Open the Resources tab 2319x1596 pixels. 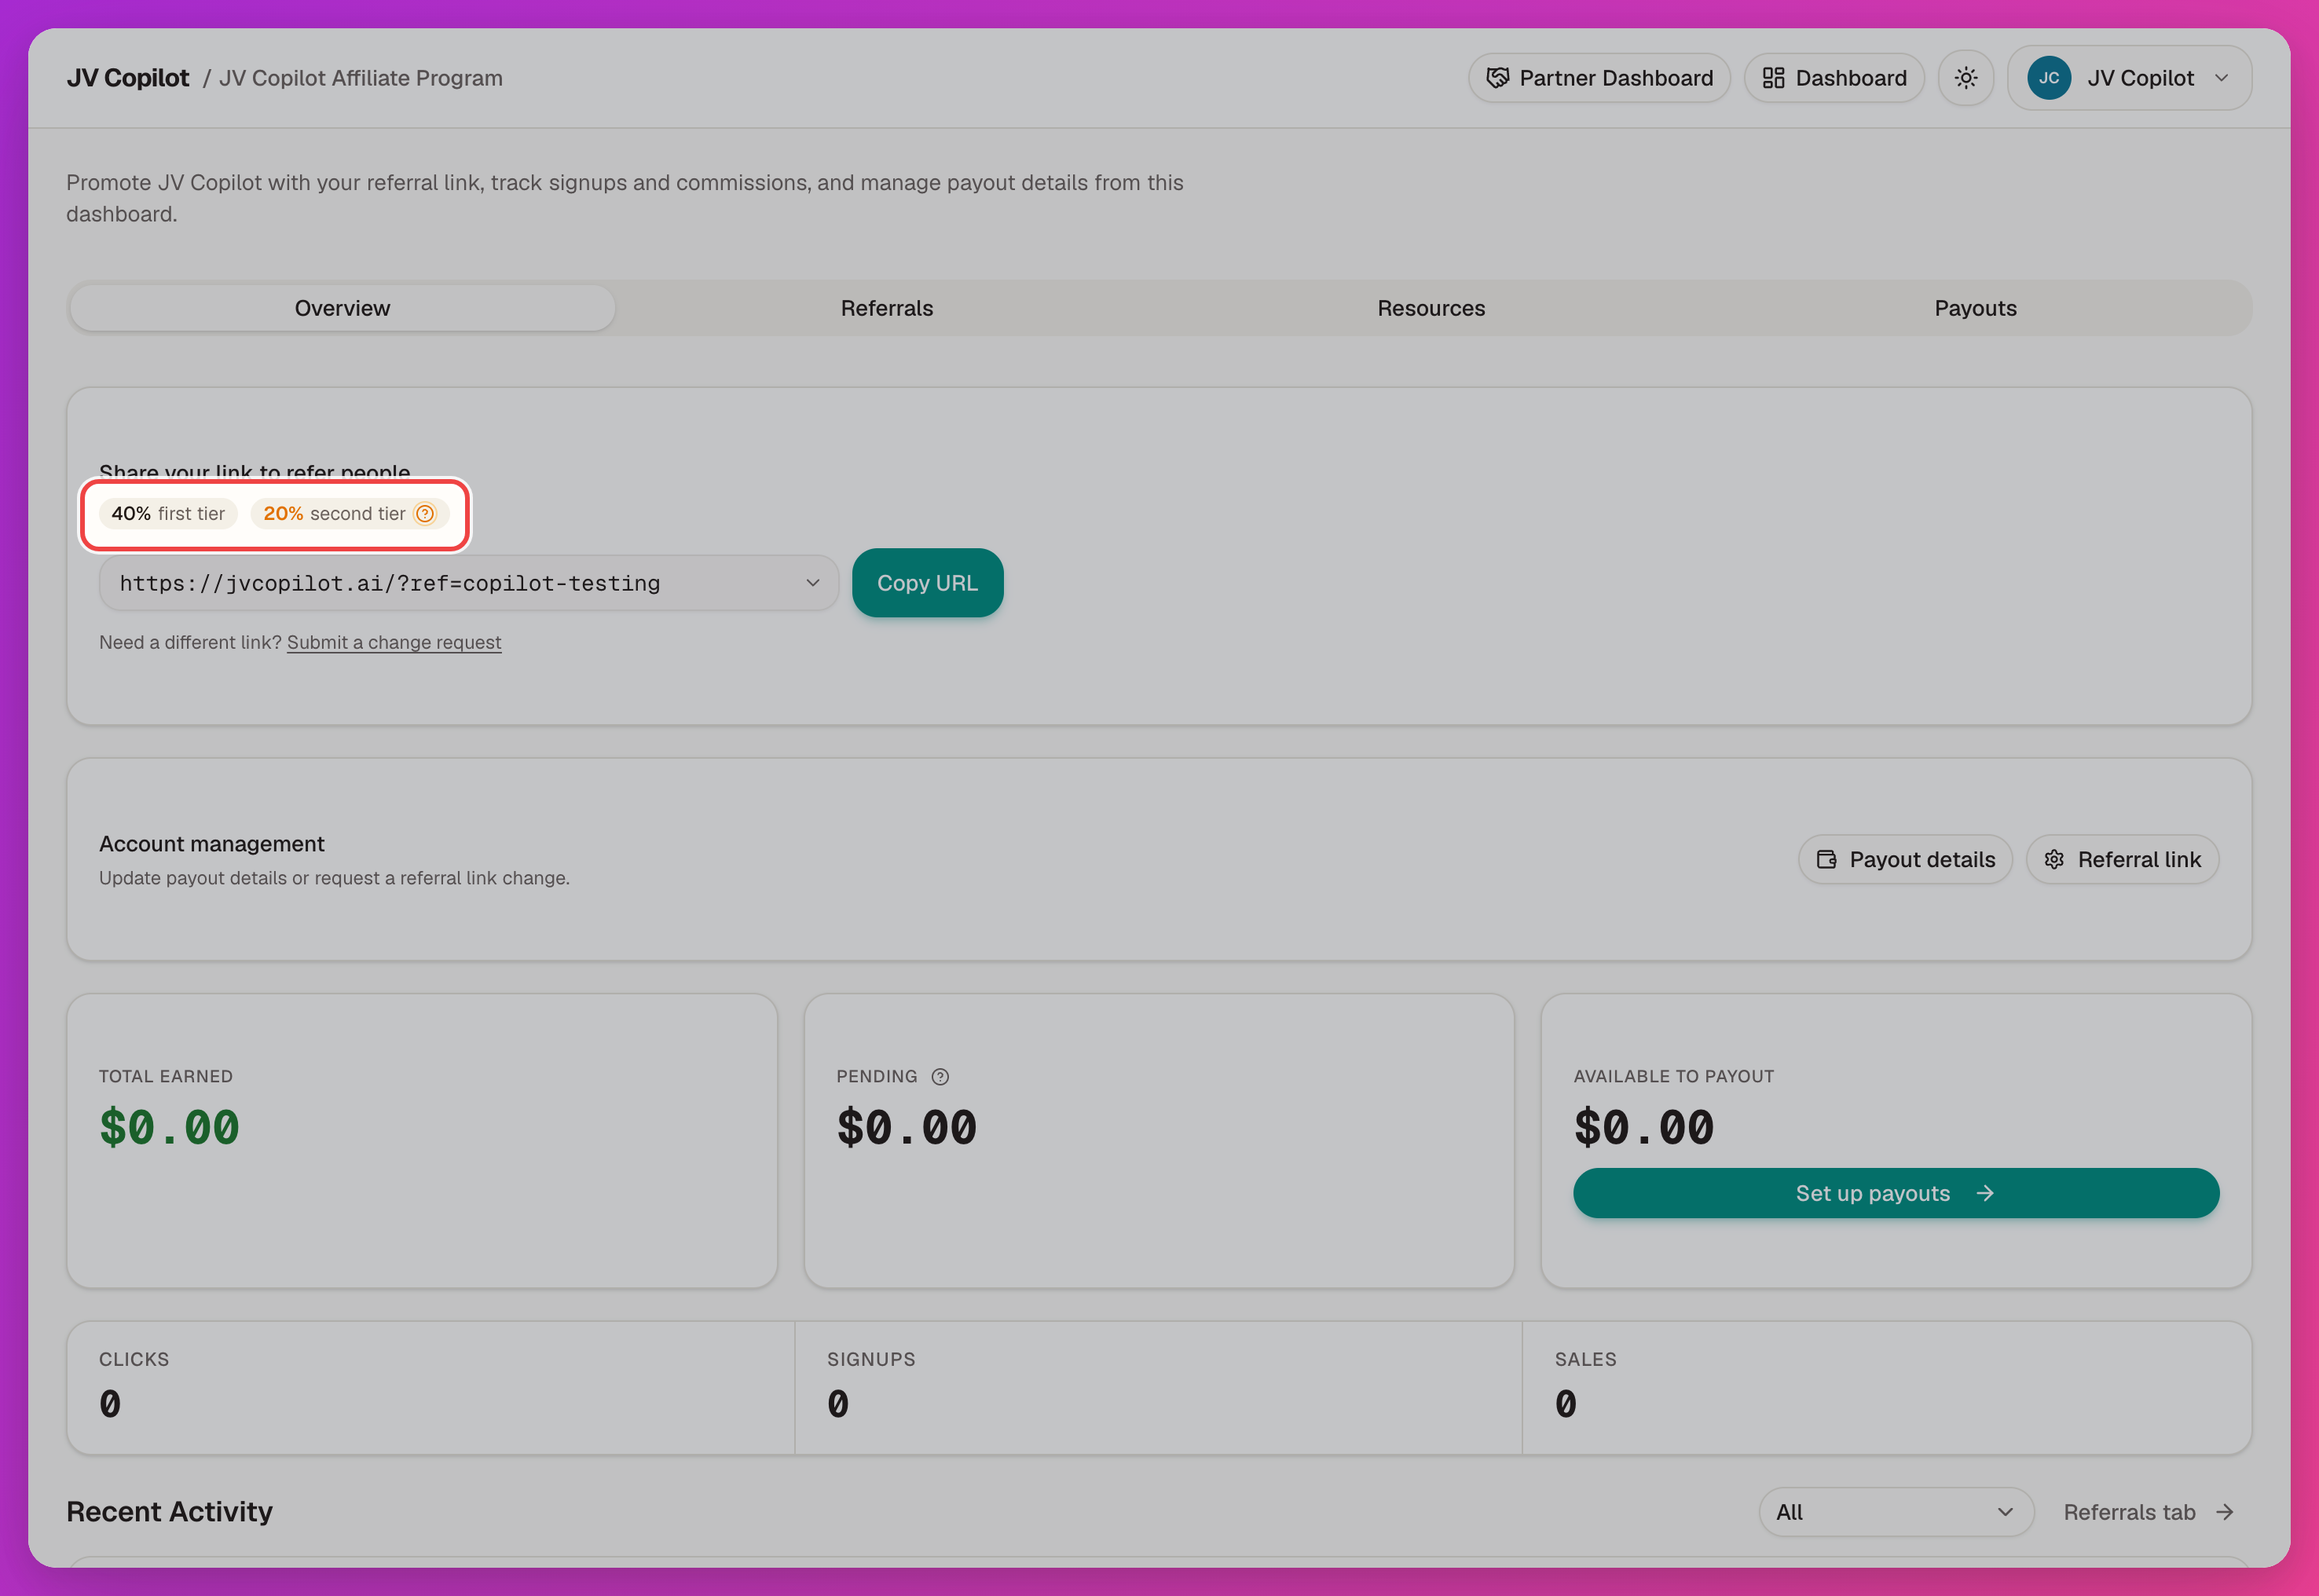pyautogui.click(x=1431, y=308)
